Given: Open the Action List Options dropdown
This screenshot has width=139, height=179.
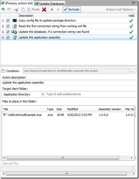Looking at the screenshot, I should (x=121, y=9).
